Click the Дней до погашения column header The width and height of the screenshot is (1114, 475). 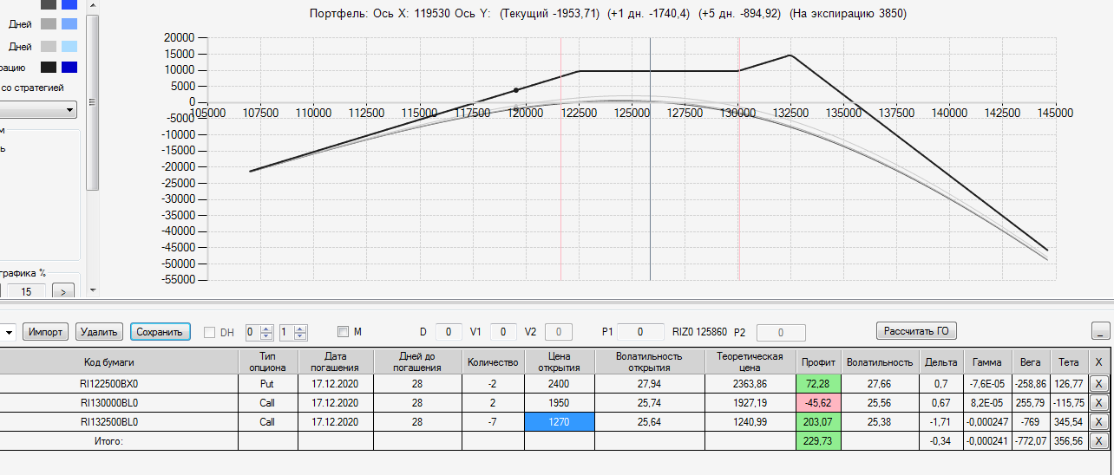click(x=417, y=361)
